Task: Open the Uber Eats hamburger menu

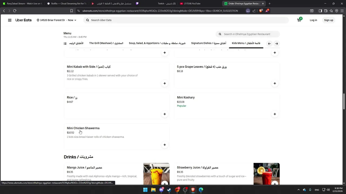Action: (10, 20)
